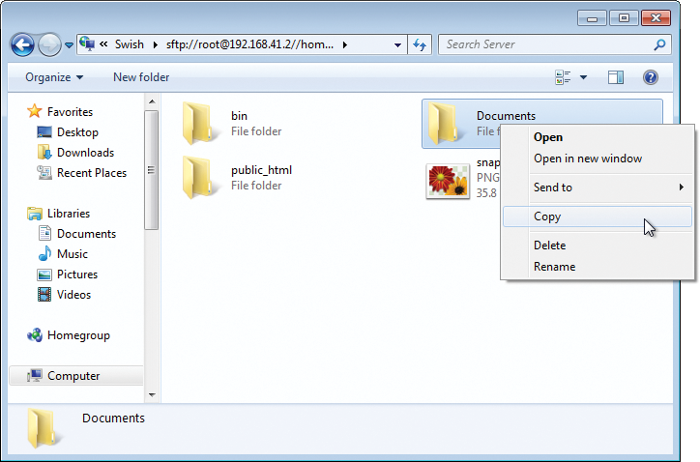Click the search magnifier icon
Viewport: 700px width, 462px height.
tap(659, 44)
